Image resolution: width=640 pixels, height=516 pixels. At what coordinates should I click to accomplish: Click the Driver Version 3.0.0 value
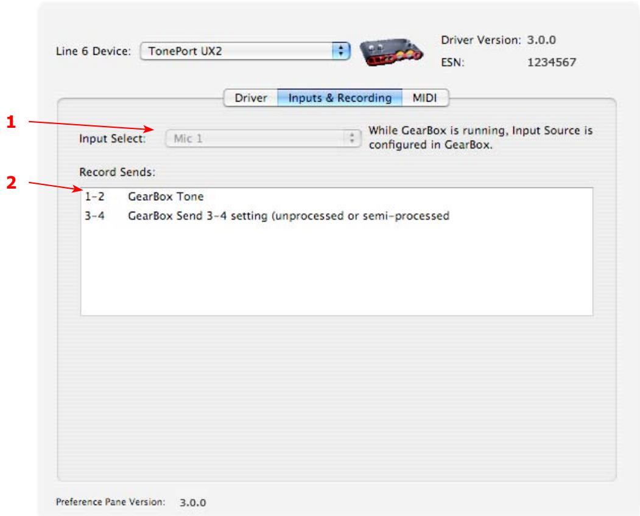point(541,40)
